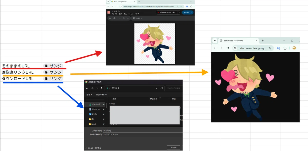This screenshot has width=308, height=151.
Task: Open the 挿入 menu in Drive viewer
Action: coord(125,14)
